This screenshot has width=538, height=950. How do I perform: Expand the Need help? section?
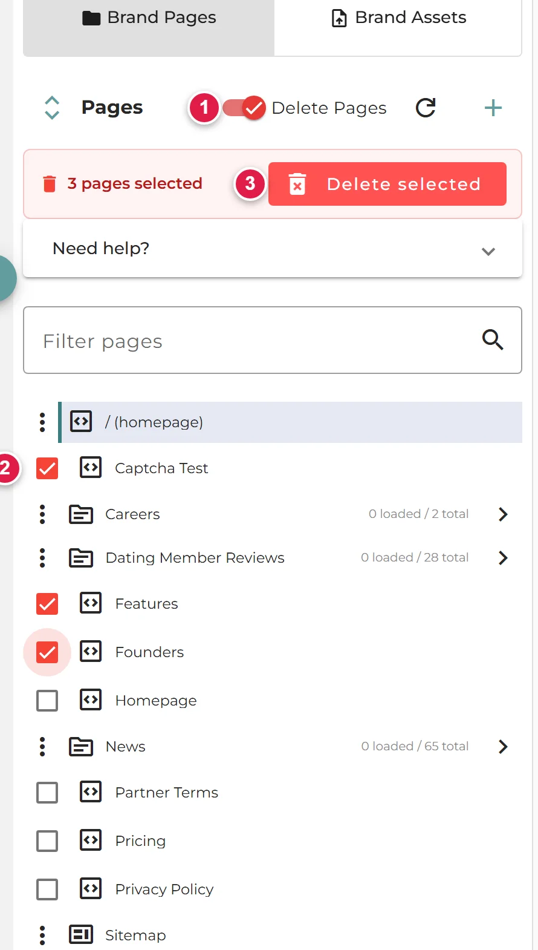(273, 249)
